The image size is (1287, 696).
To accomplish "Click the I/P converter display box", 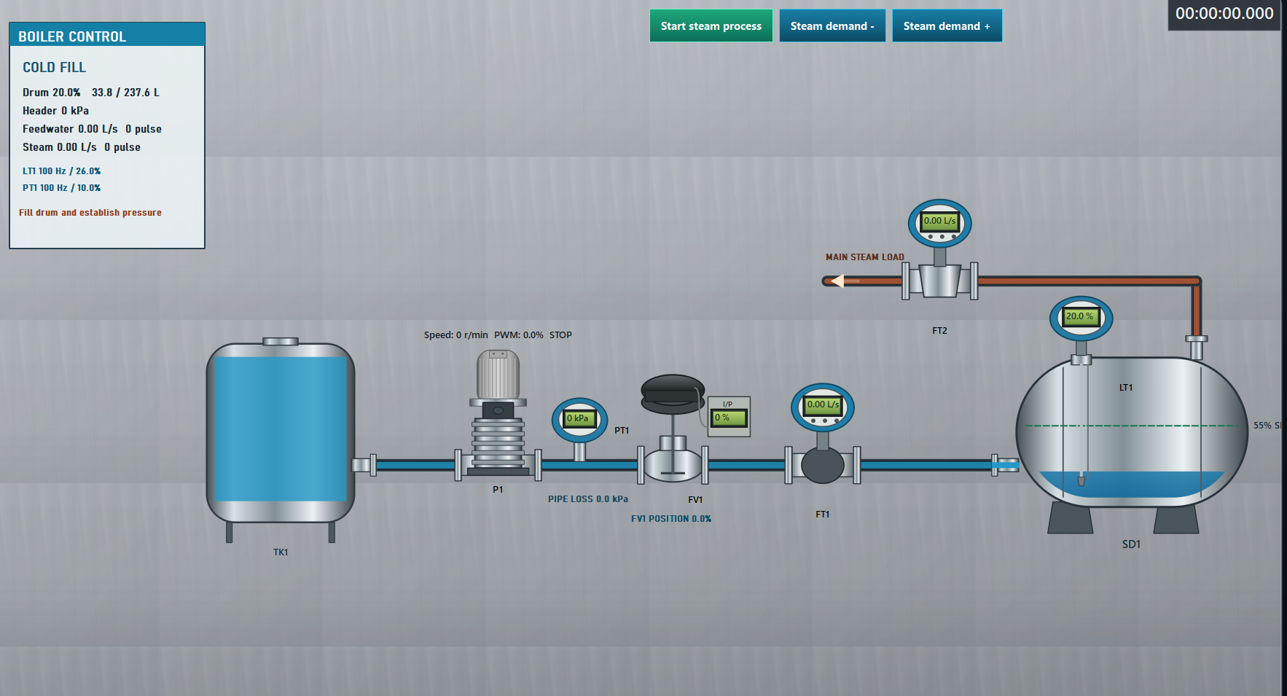I will [x=729, y=416].
